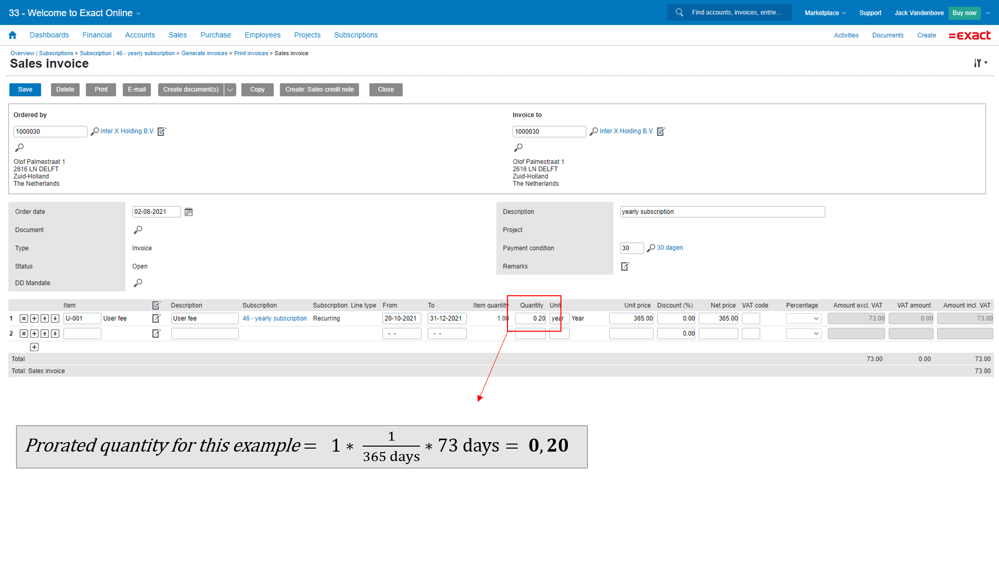999x562 pixels.
Task: Click the 46 - yearly subscription link
Action: 274,319
